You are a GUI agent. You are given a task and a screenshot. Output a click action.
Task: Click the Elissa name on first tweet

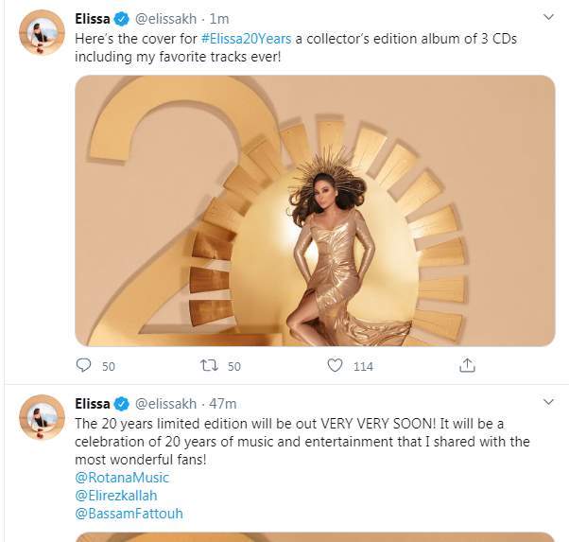(92, 19)
